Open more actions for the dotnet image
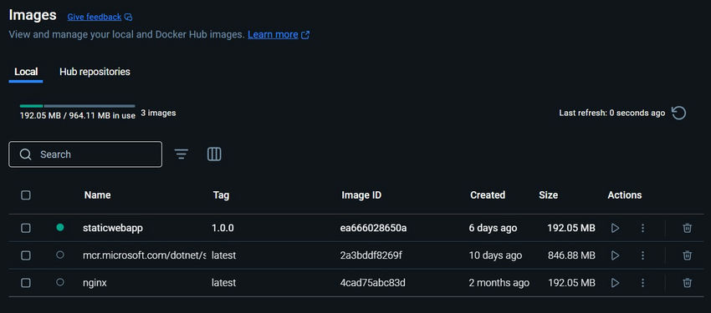This screenshot has height=313, width=711. tap(642, 255)
